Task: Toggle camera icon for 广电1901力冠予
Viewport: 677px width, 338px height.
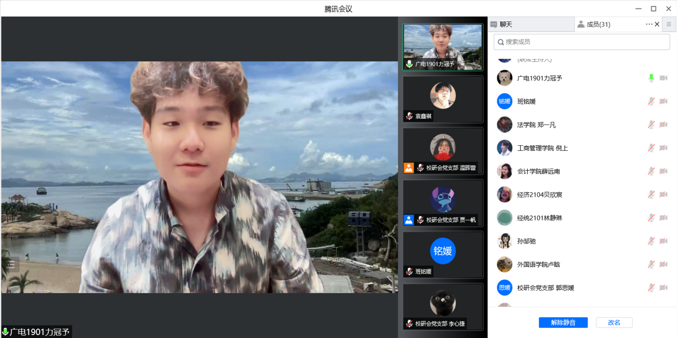Action: pyautogui.click(x=663, y=78)
